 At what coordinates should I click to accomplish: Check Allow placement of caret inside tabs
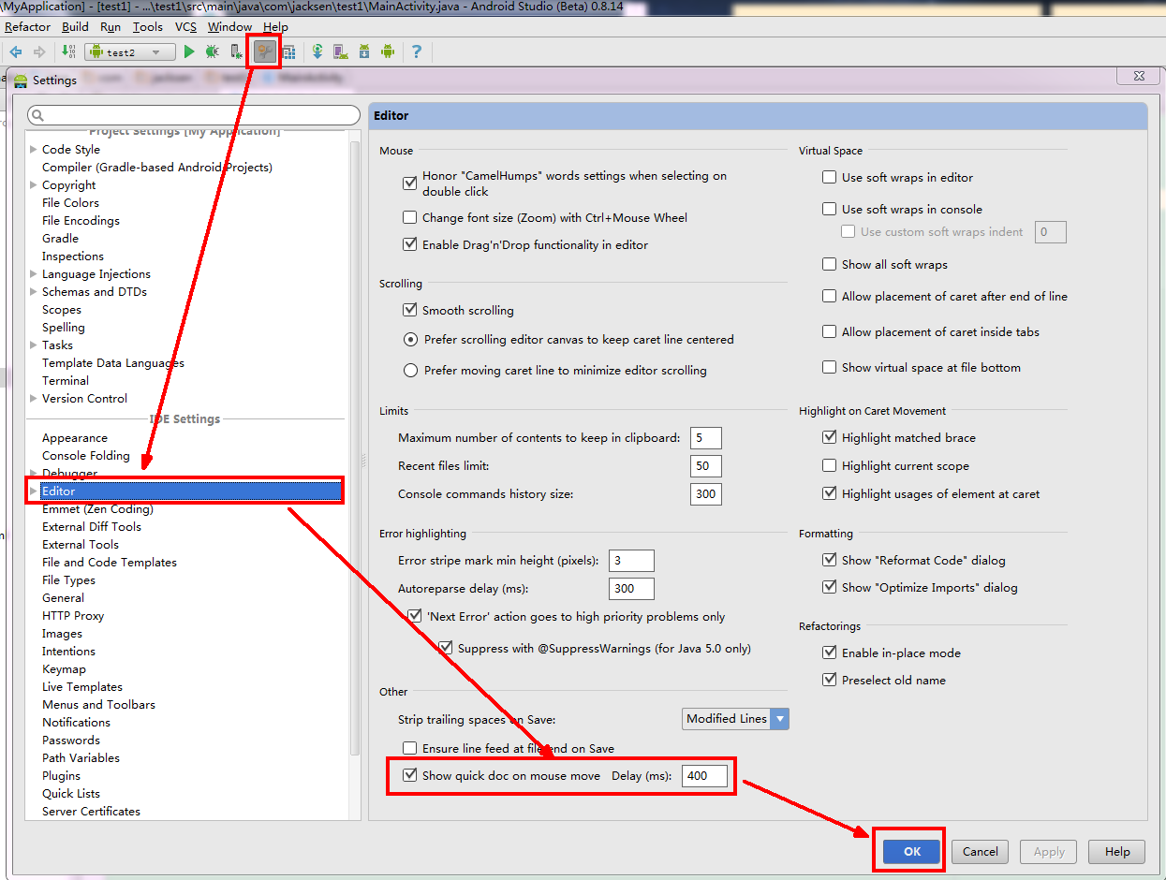[x=829, y=331]
